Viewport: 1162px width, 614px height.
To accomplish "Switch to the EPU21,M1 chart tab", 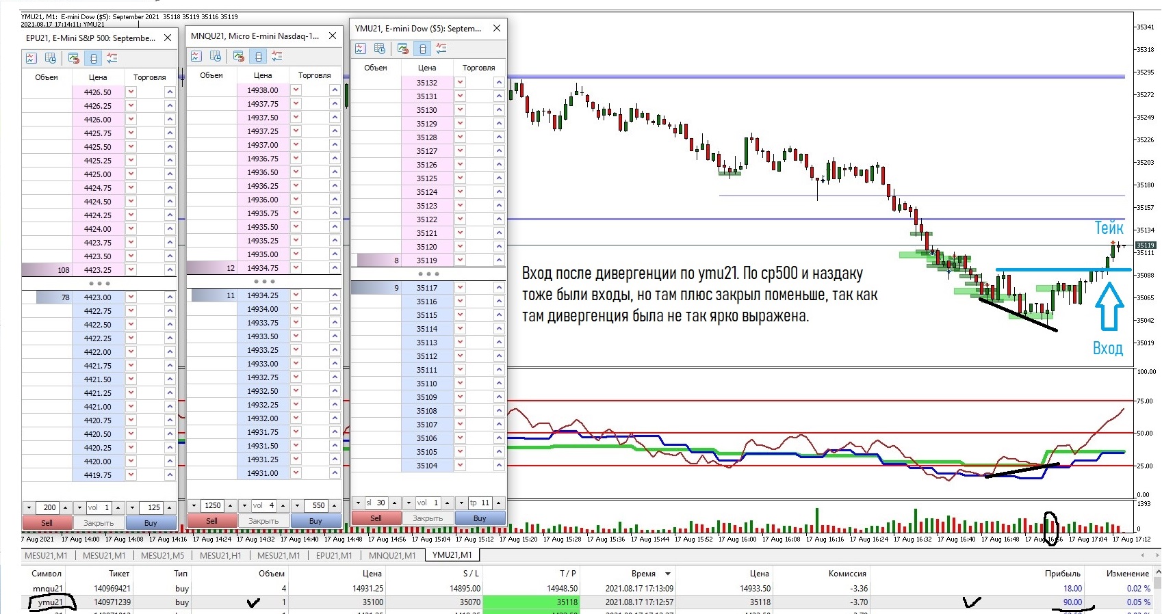I will click(x=334, y=555).
